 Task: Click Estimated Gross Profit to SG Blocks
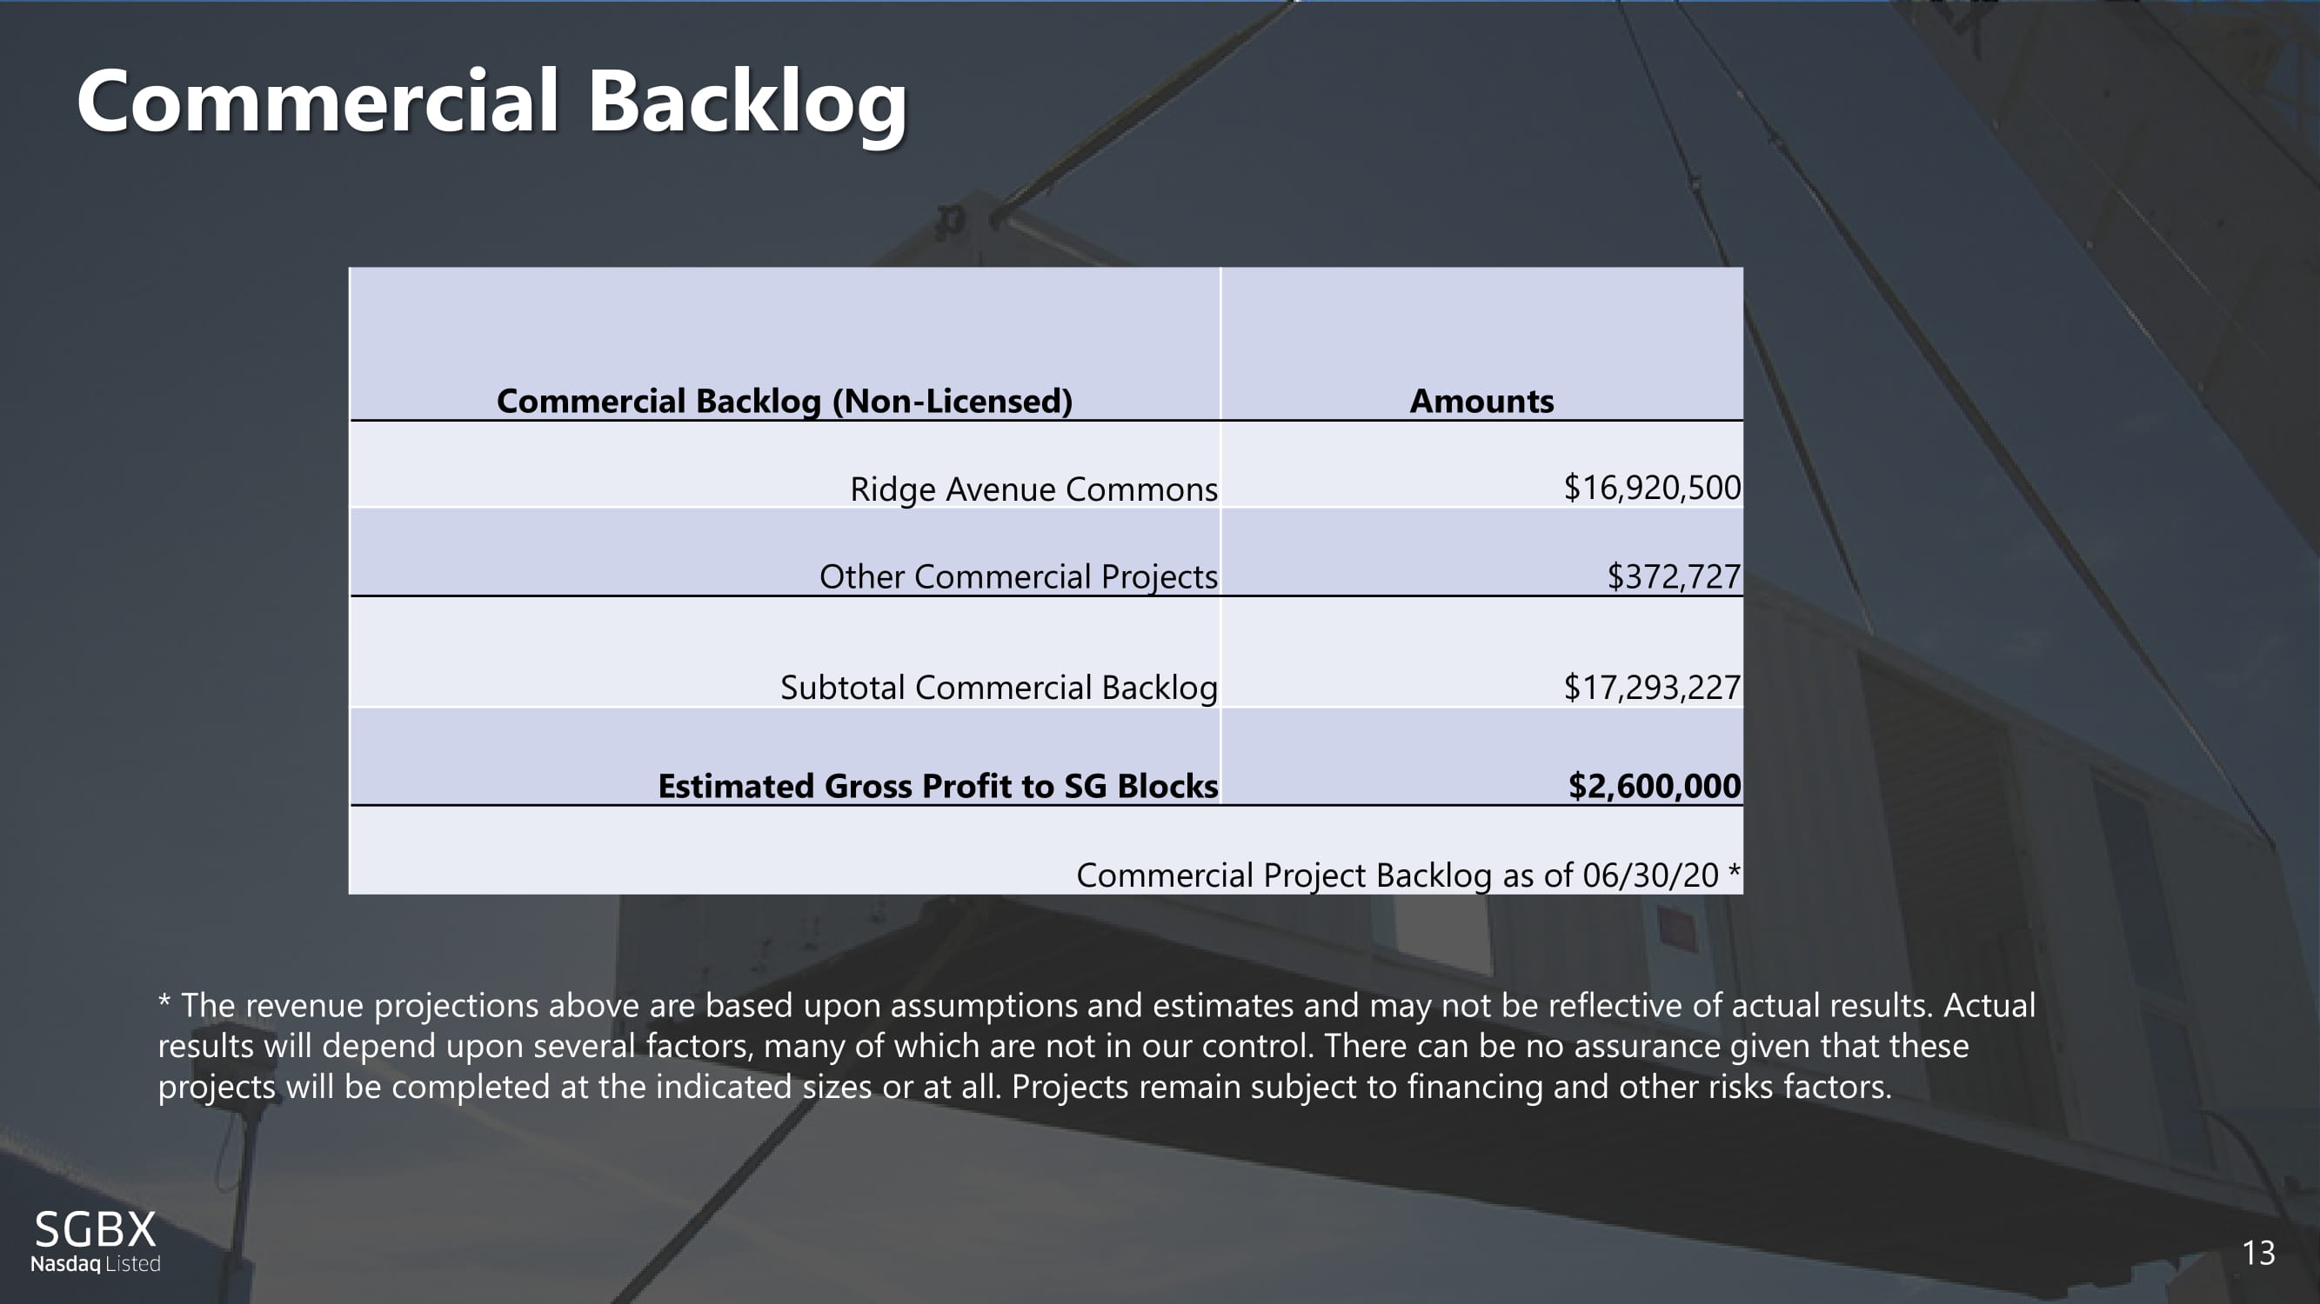tap(938, 787)
